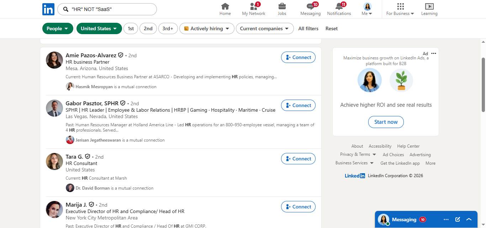Expand the Messaging overlay chevron
Image resolution: width=486 pixels, height=228 pixels.
(x=469, y=219)
